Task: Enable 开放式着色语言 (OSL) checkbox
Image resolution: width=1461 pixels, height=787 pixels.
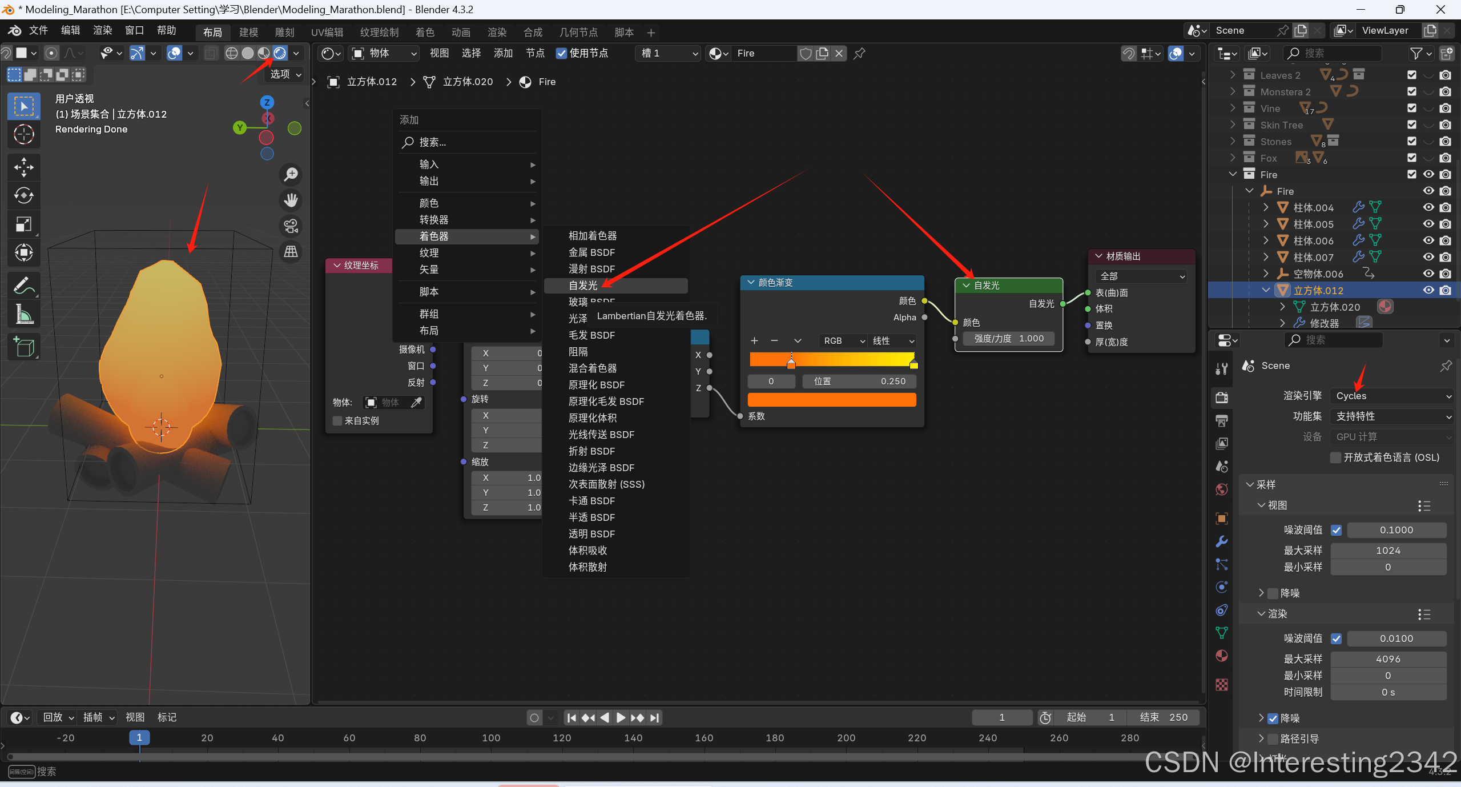Action: (1335, 457)
